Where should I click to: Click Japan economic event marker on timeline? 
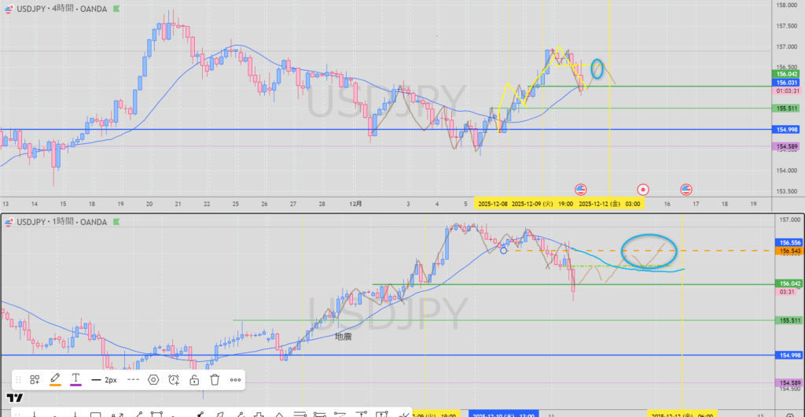coord(643,189)
